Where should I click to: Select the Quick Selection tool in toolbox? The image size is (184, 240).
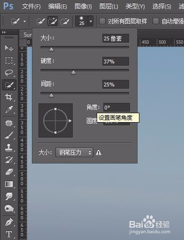click(9, 85)
